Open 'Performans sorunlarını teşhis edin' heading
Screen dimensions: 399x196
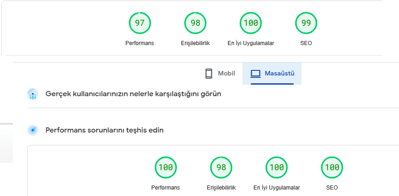point(104,130)
